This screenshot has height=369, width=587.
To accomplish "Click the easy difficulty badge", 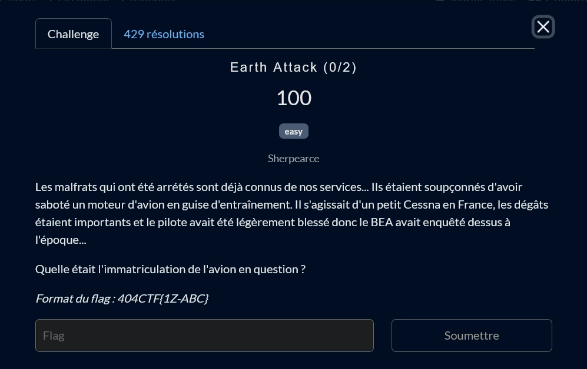I will point(293,132).
